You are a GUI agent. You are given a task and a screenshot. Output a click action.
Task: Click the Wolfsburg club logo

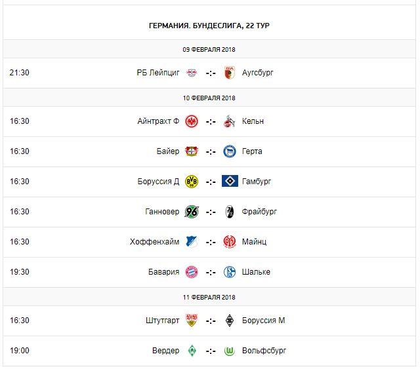[x=229, y=351]
